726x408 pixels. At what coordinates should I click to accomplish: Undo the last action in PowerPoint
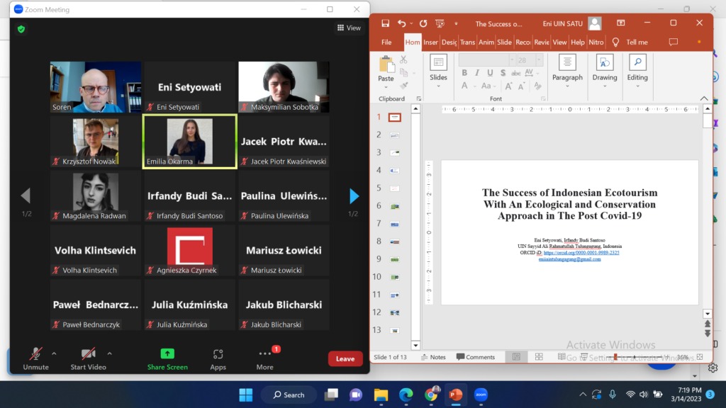(401, 23)
